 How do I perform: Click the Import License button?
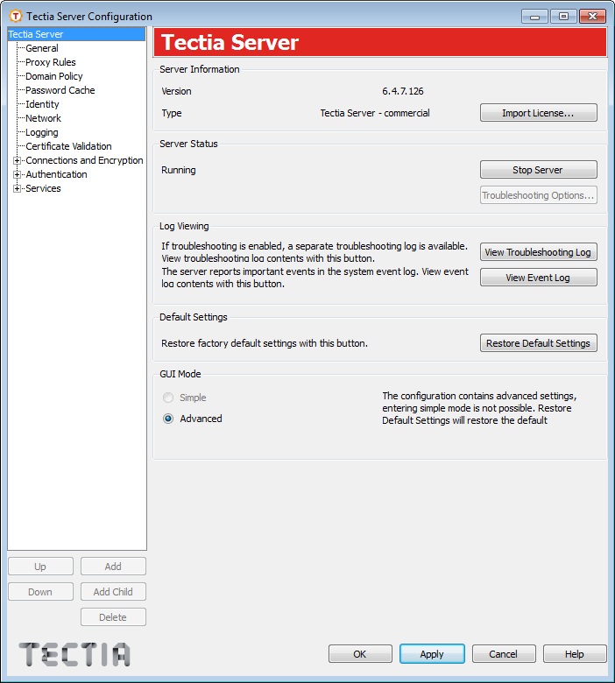(x=538, y=113)
